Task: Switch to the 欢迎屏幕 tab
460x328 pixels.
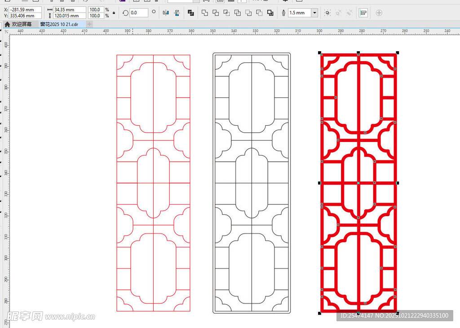Action: (x=18, y=24)
